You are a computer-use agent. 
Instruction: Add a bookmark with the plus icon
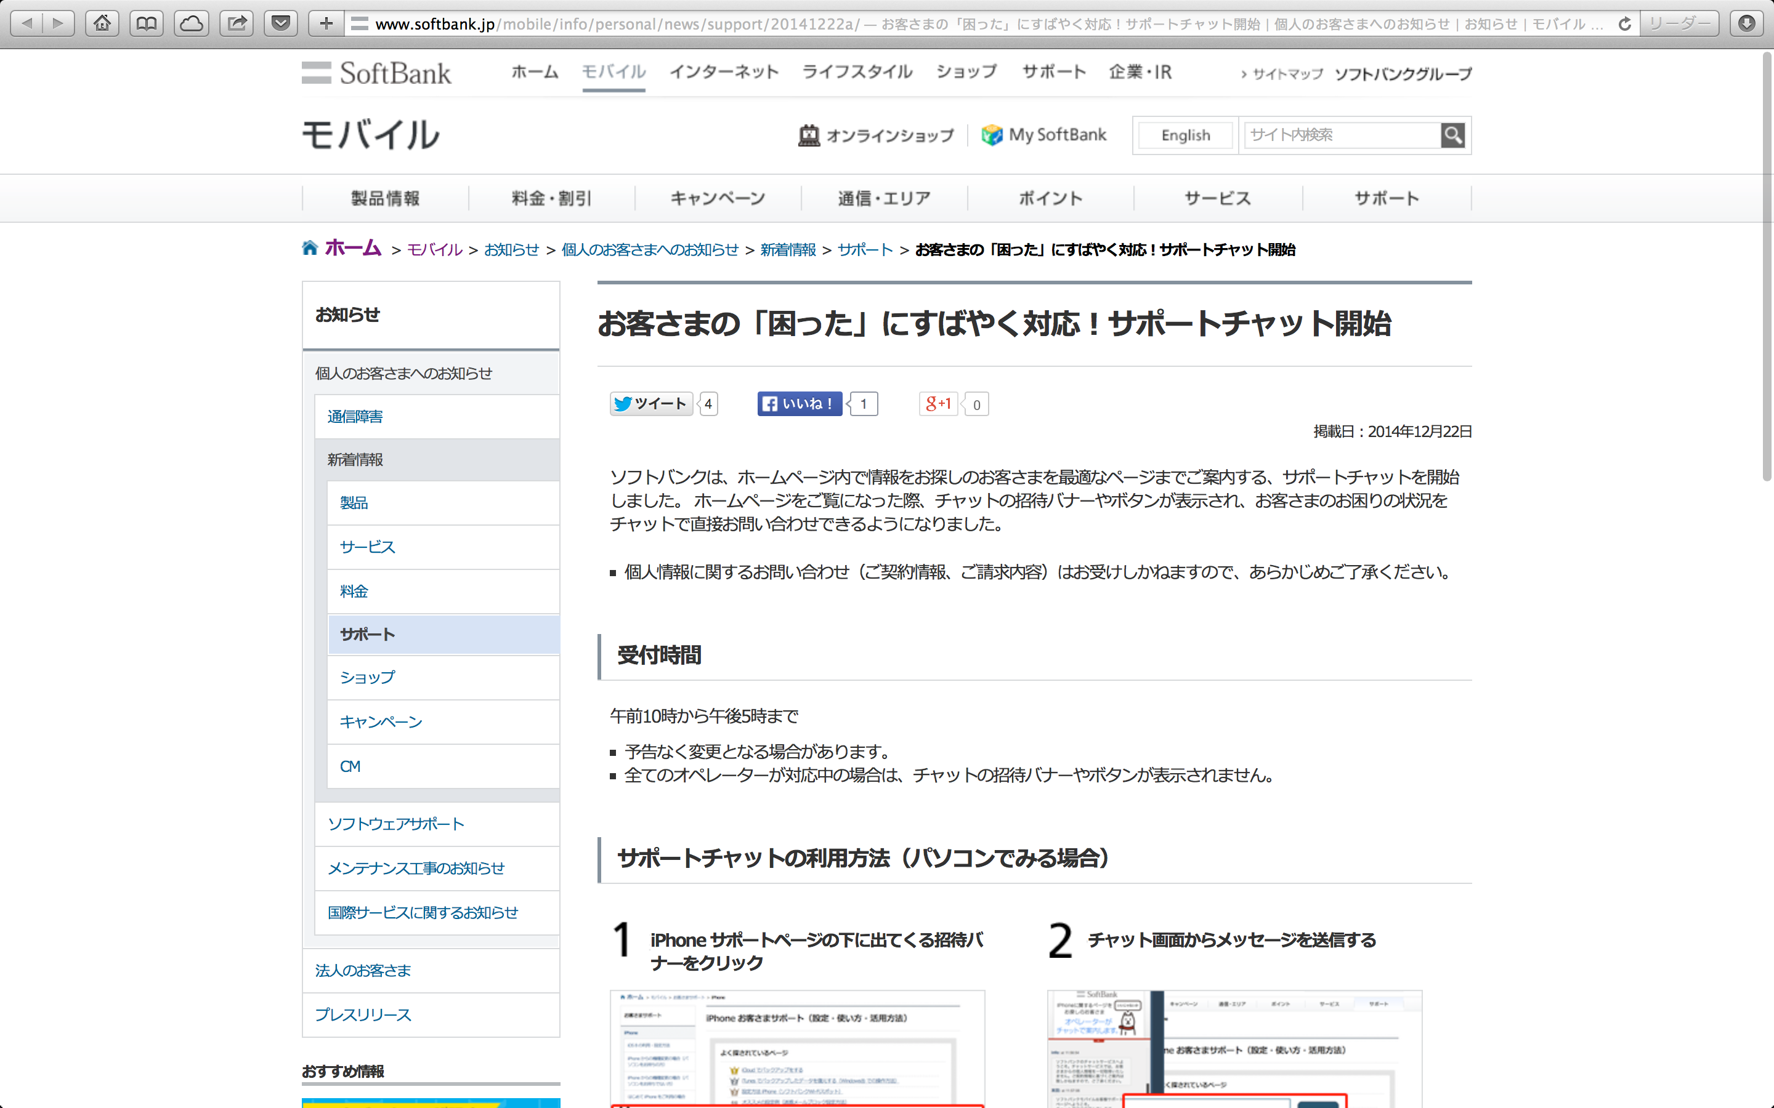[326, 23]
